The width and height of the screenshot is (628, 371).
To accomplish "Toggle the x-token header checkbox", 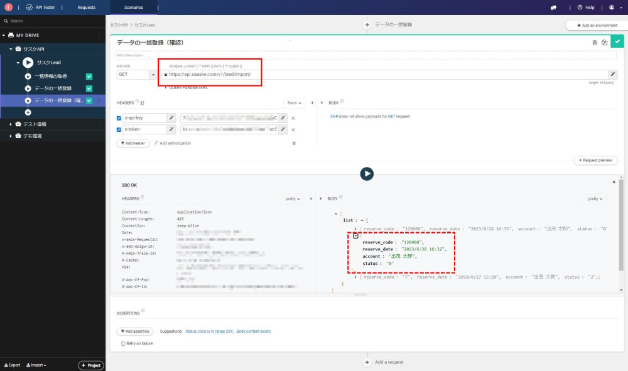I will pos(119,130).
